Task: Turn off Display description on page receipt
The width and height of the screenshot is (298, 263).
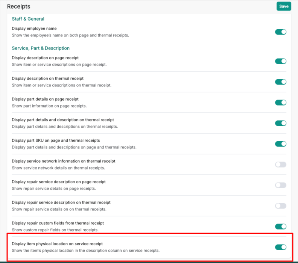Action: coord(281,61)
